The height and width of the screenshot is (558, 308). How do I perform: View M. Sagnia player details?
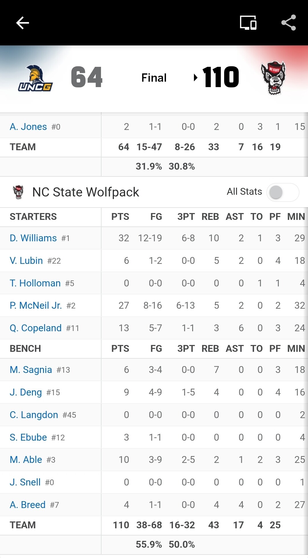click(31, 370)
